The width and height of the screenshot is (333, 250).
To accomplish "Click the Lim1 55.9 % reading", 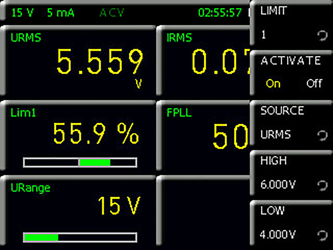I will [96, 133].
